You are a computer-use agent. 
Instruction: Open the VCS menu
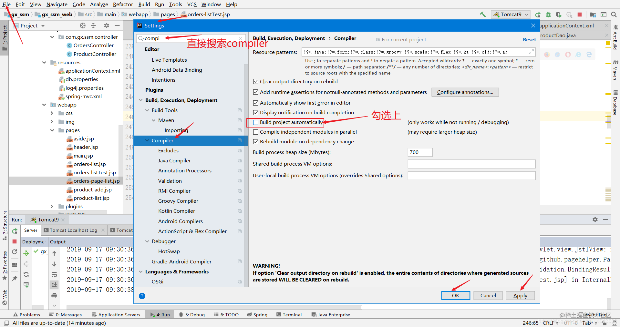pyautogui.click(x=192, y=4)
